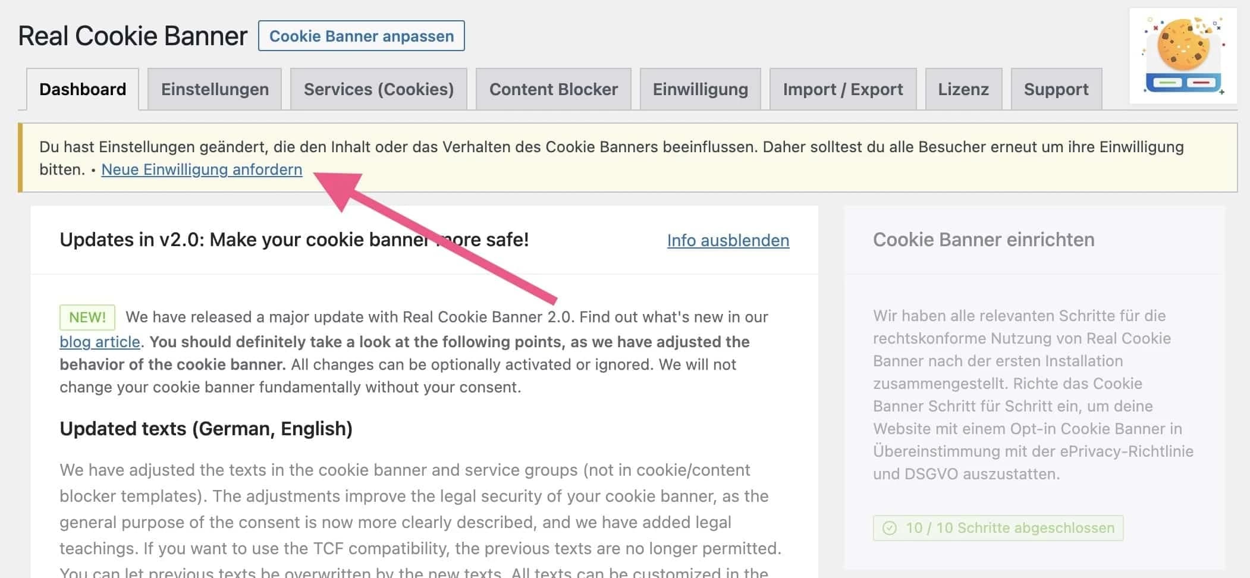Click the Updates in v2.0 heading
Image resolution: width=1250 pixels, height=578 pixels.
pos(294,240)
